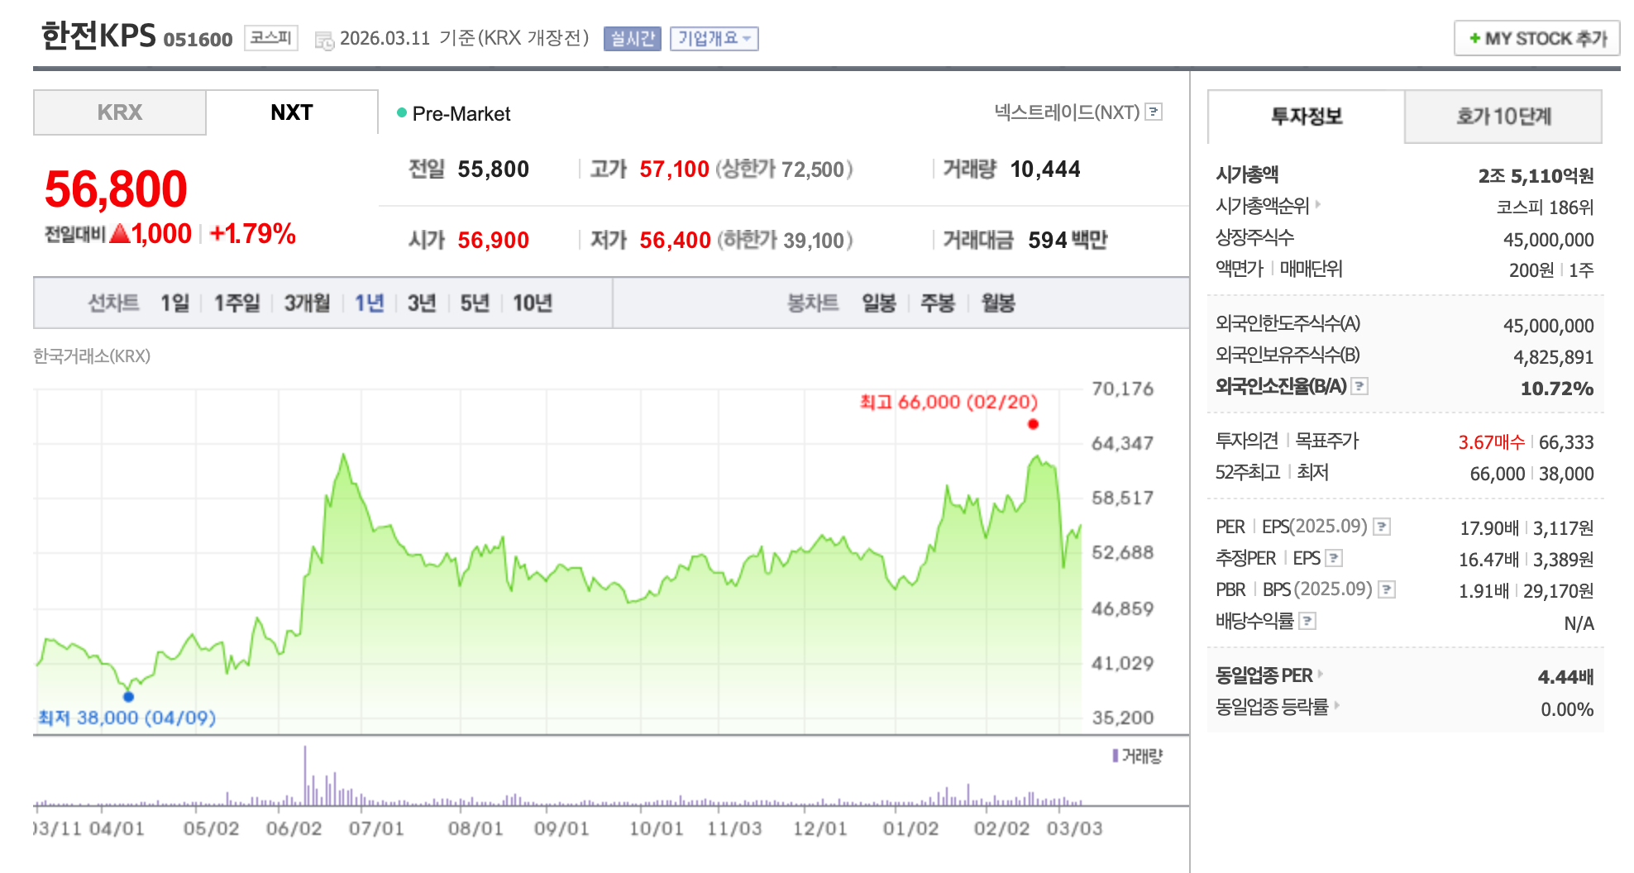Switch to the 월봉 candlestick chart

point(998,303)
